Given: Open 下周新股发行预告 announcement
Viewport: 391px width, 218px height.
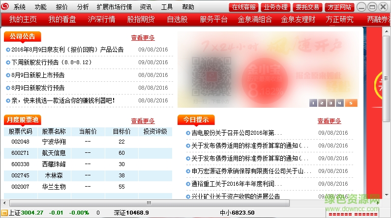Looking at the screenshot, I should [x=52, y=62].
